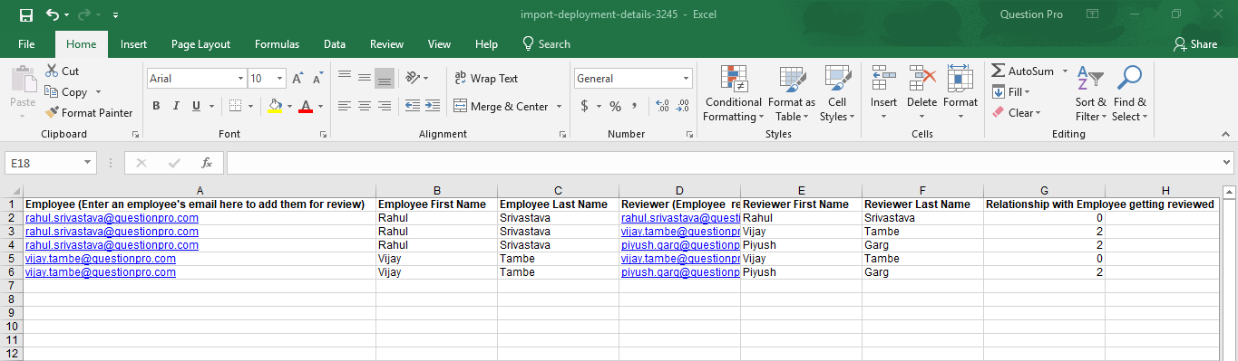Apply Comma Style format
This screenshot has width=1238, height=361.
click(634, 106)
